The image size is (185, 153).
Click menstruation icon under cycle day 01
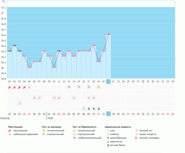point(10,87)
